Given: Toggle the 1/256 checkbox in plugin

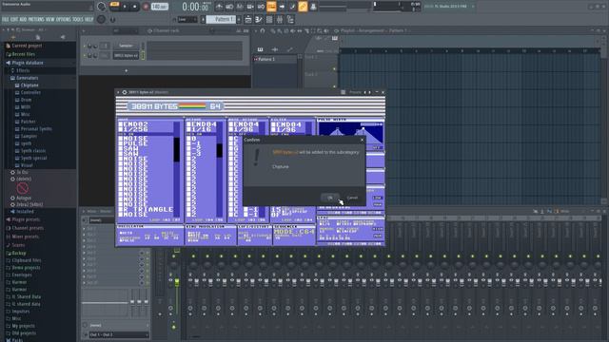Looking at the screenshot, I should click(121, 129).
